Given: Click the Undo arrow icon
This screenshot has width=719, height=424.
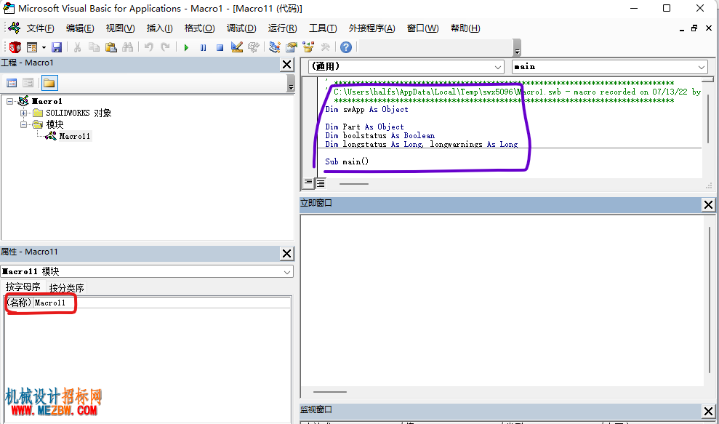Looking at the screenshot, I should (x=148, y=47).
